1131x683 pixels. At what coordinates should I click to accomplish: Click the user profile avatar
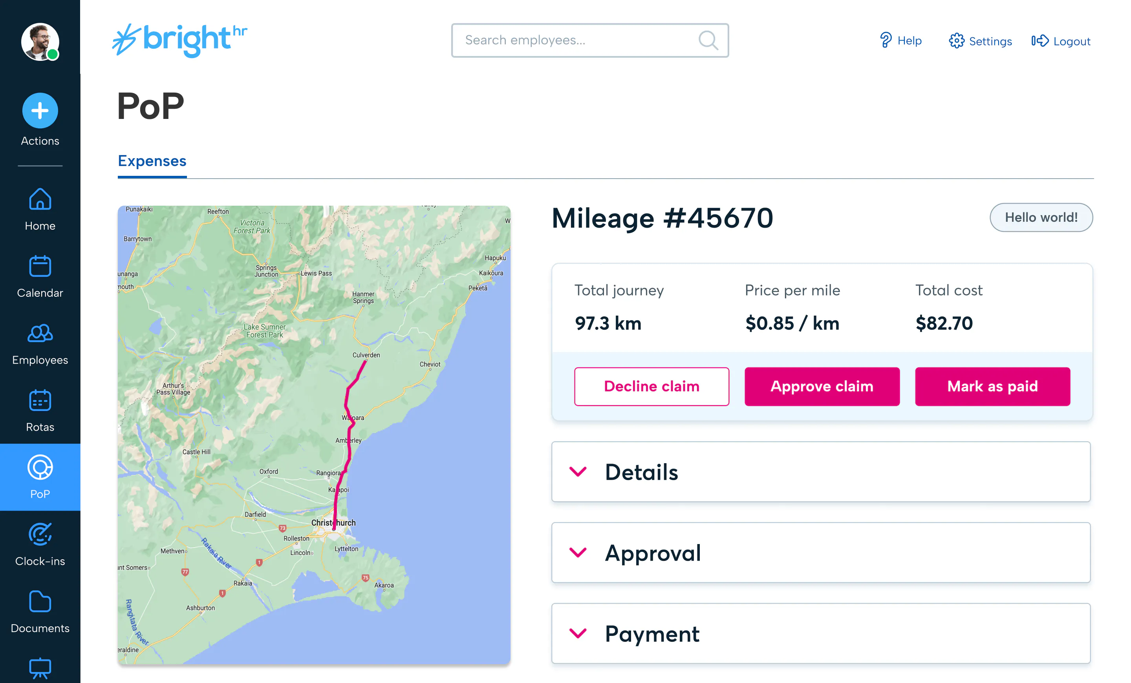pos(40,42)
